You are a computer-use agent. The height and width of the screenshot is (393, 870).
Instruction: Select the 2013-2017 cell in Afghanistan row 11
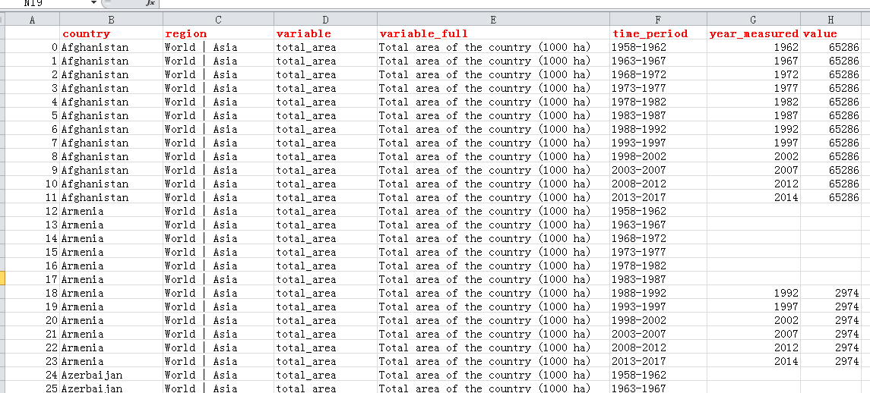658,197
